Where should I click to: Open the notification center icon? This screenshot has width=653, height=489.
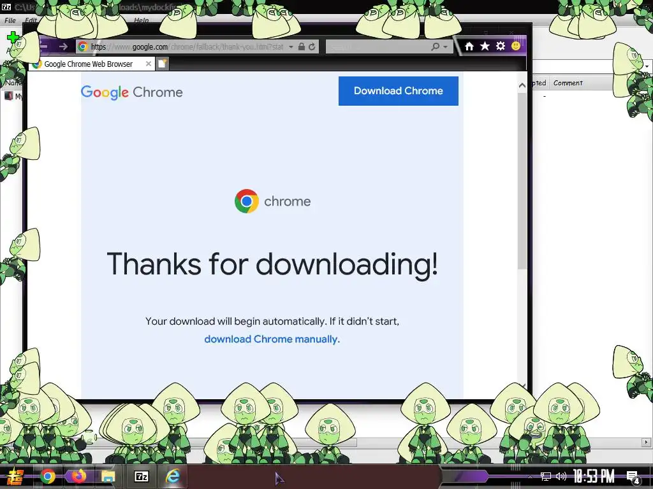(633, 477)
